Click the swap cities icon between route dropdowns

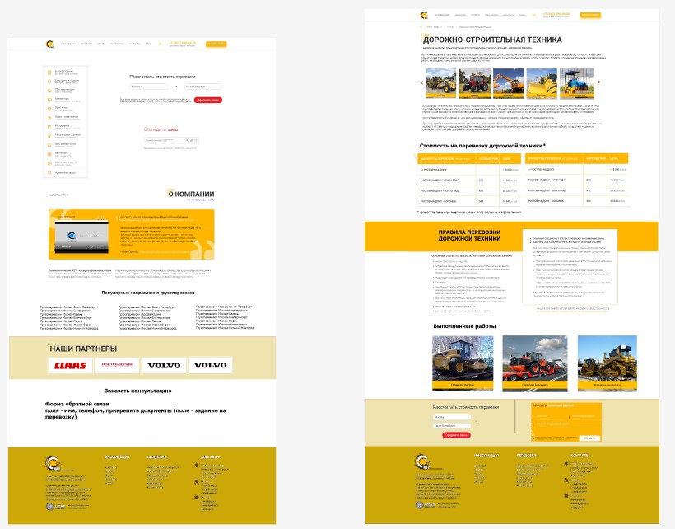click(177, 86)
